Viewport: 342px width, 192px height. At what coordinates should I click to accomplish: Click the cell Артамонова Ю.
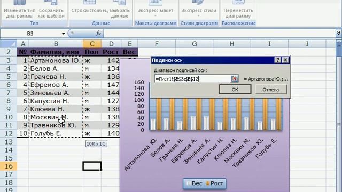56,60
